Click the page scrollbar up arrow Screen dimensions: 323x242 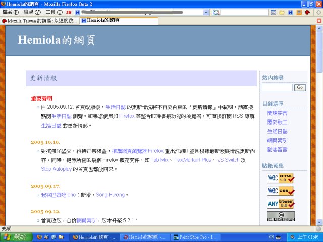click(x=319, y=28)
